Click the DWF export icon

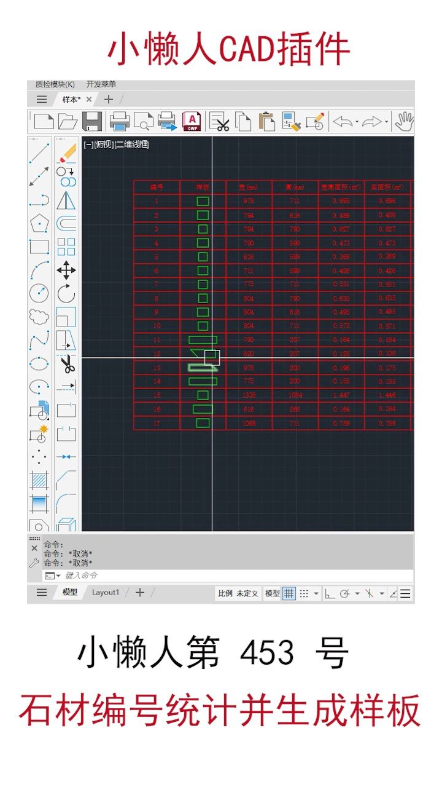click(x=192, y=121)
